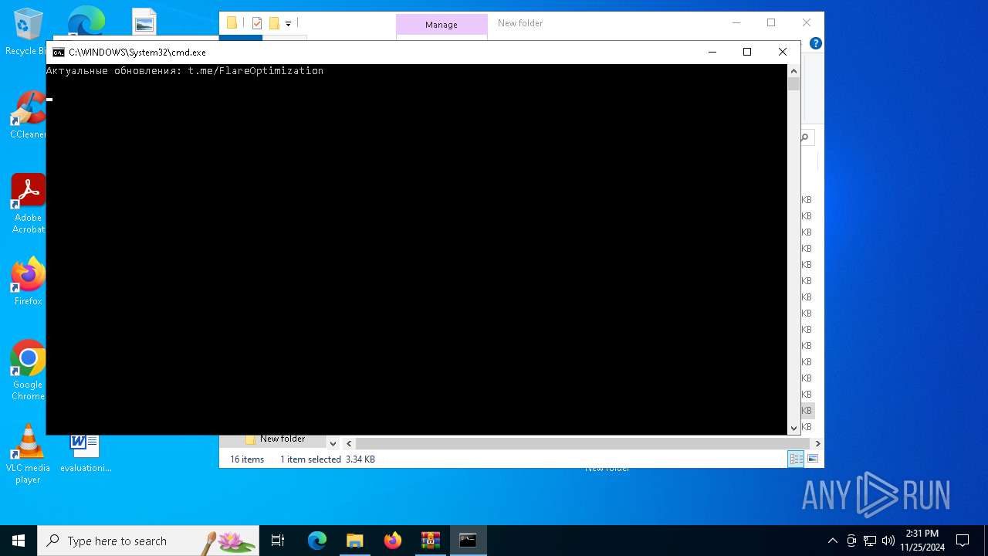Open the Recycle Bin desktop icon
This screenshot has height=556, width=988.
click(x=28, y=32)
